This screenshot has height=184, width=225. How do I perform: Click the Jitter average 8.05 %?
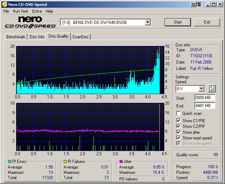[159, 167]
